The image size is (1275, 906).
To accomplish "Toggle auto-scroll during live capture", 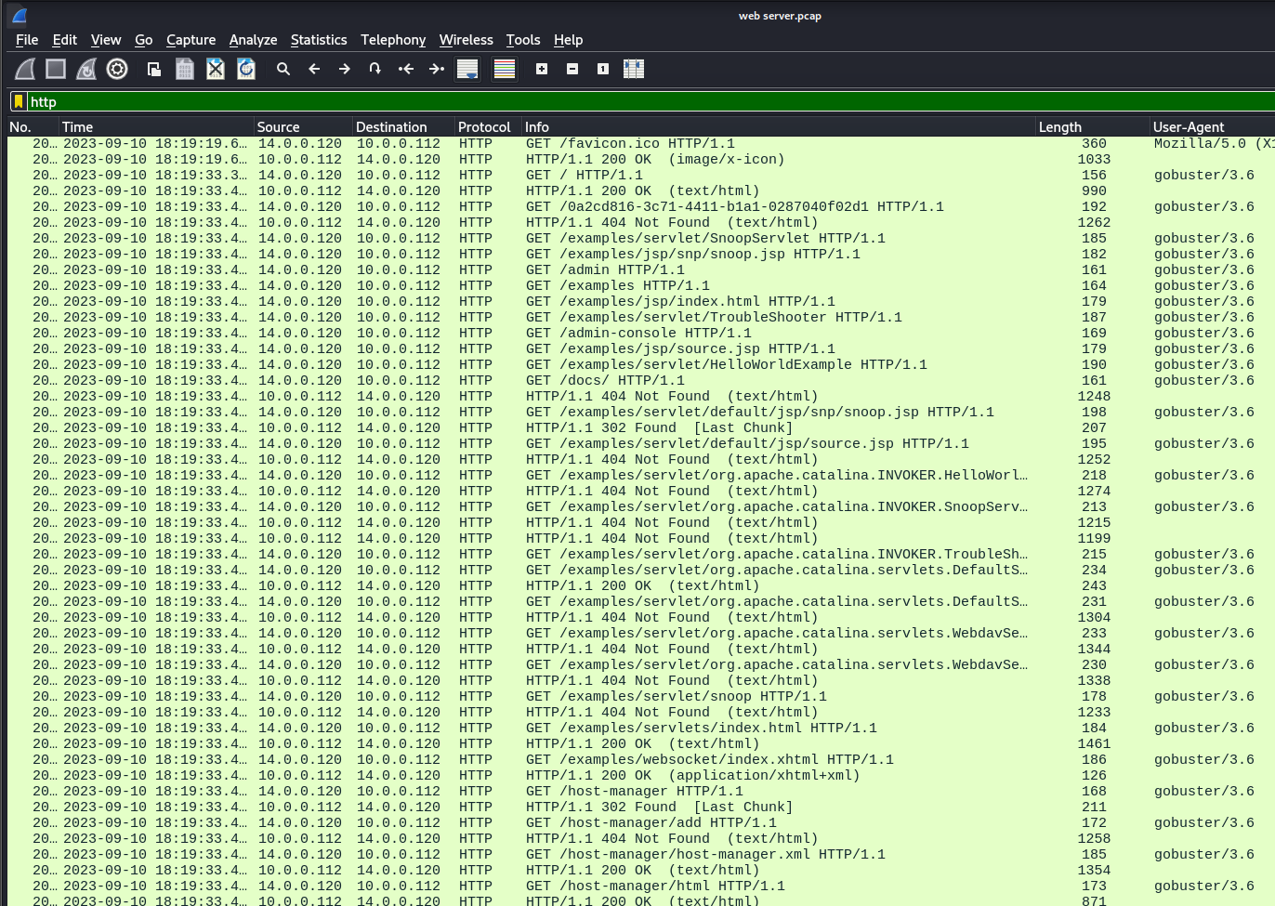I will click(x=467, y=69).
